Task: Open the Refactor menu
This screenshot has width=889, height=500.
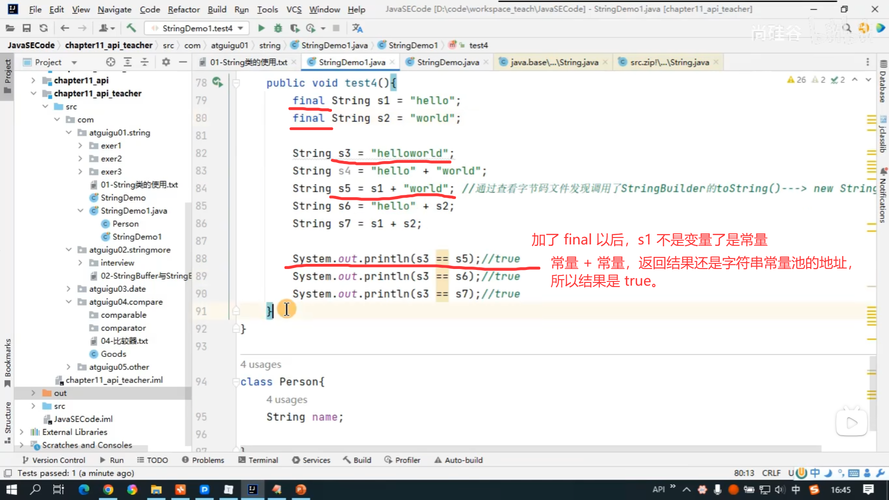Action: [183, 9]
